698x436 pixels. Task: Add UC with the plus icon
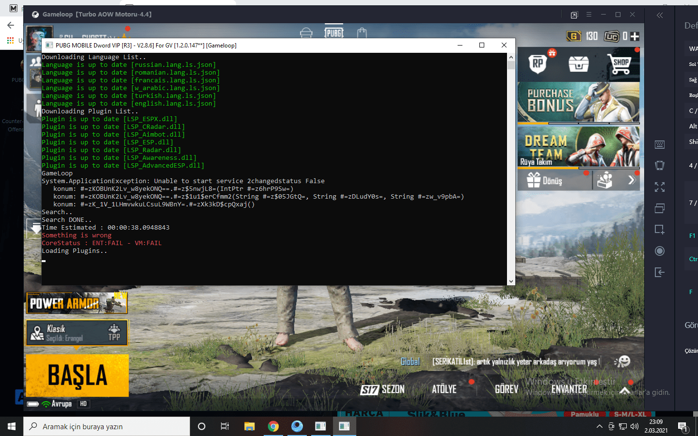635,36
